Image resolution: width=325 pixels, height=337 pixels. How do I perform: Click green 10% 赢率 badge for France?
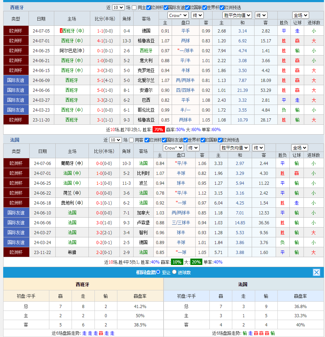pyautogui.click(x=177, y=262)
